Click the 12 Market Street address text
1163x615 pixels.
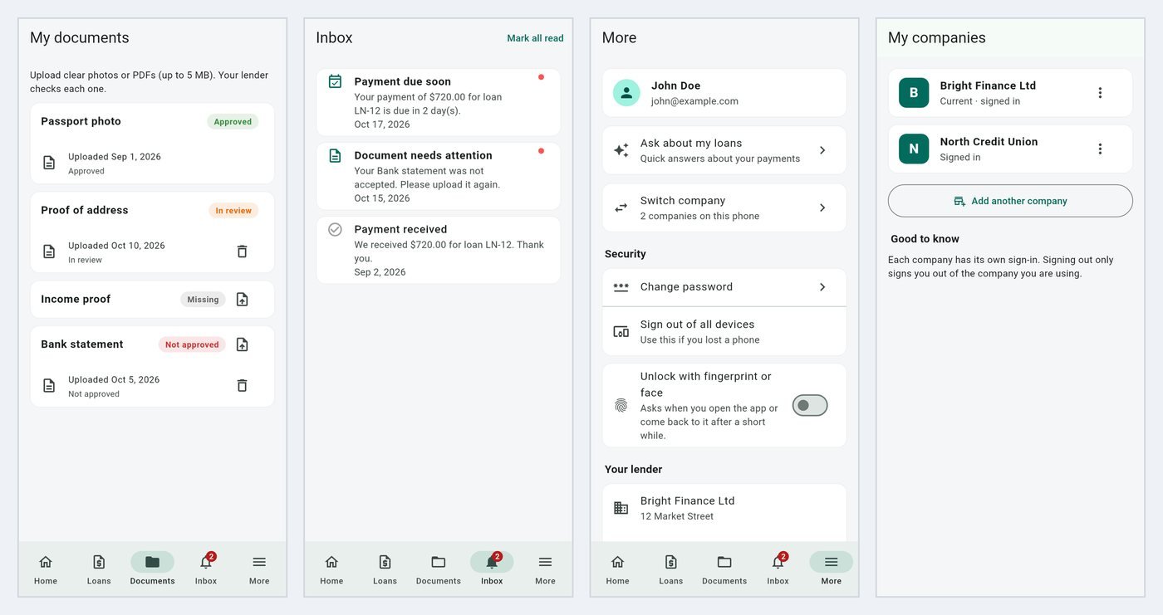[x=677, y=516]
